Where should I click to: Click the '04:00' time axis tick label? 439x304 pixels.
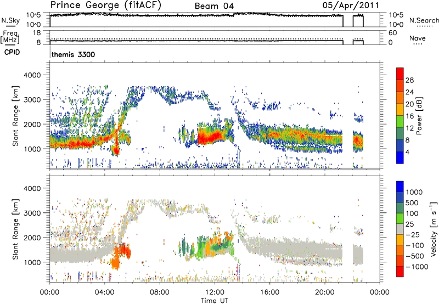105,292
